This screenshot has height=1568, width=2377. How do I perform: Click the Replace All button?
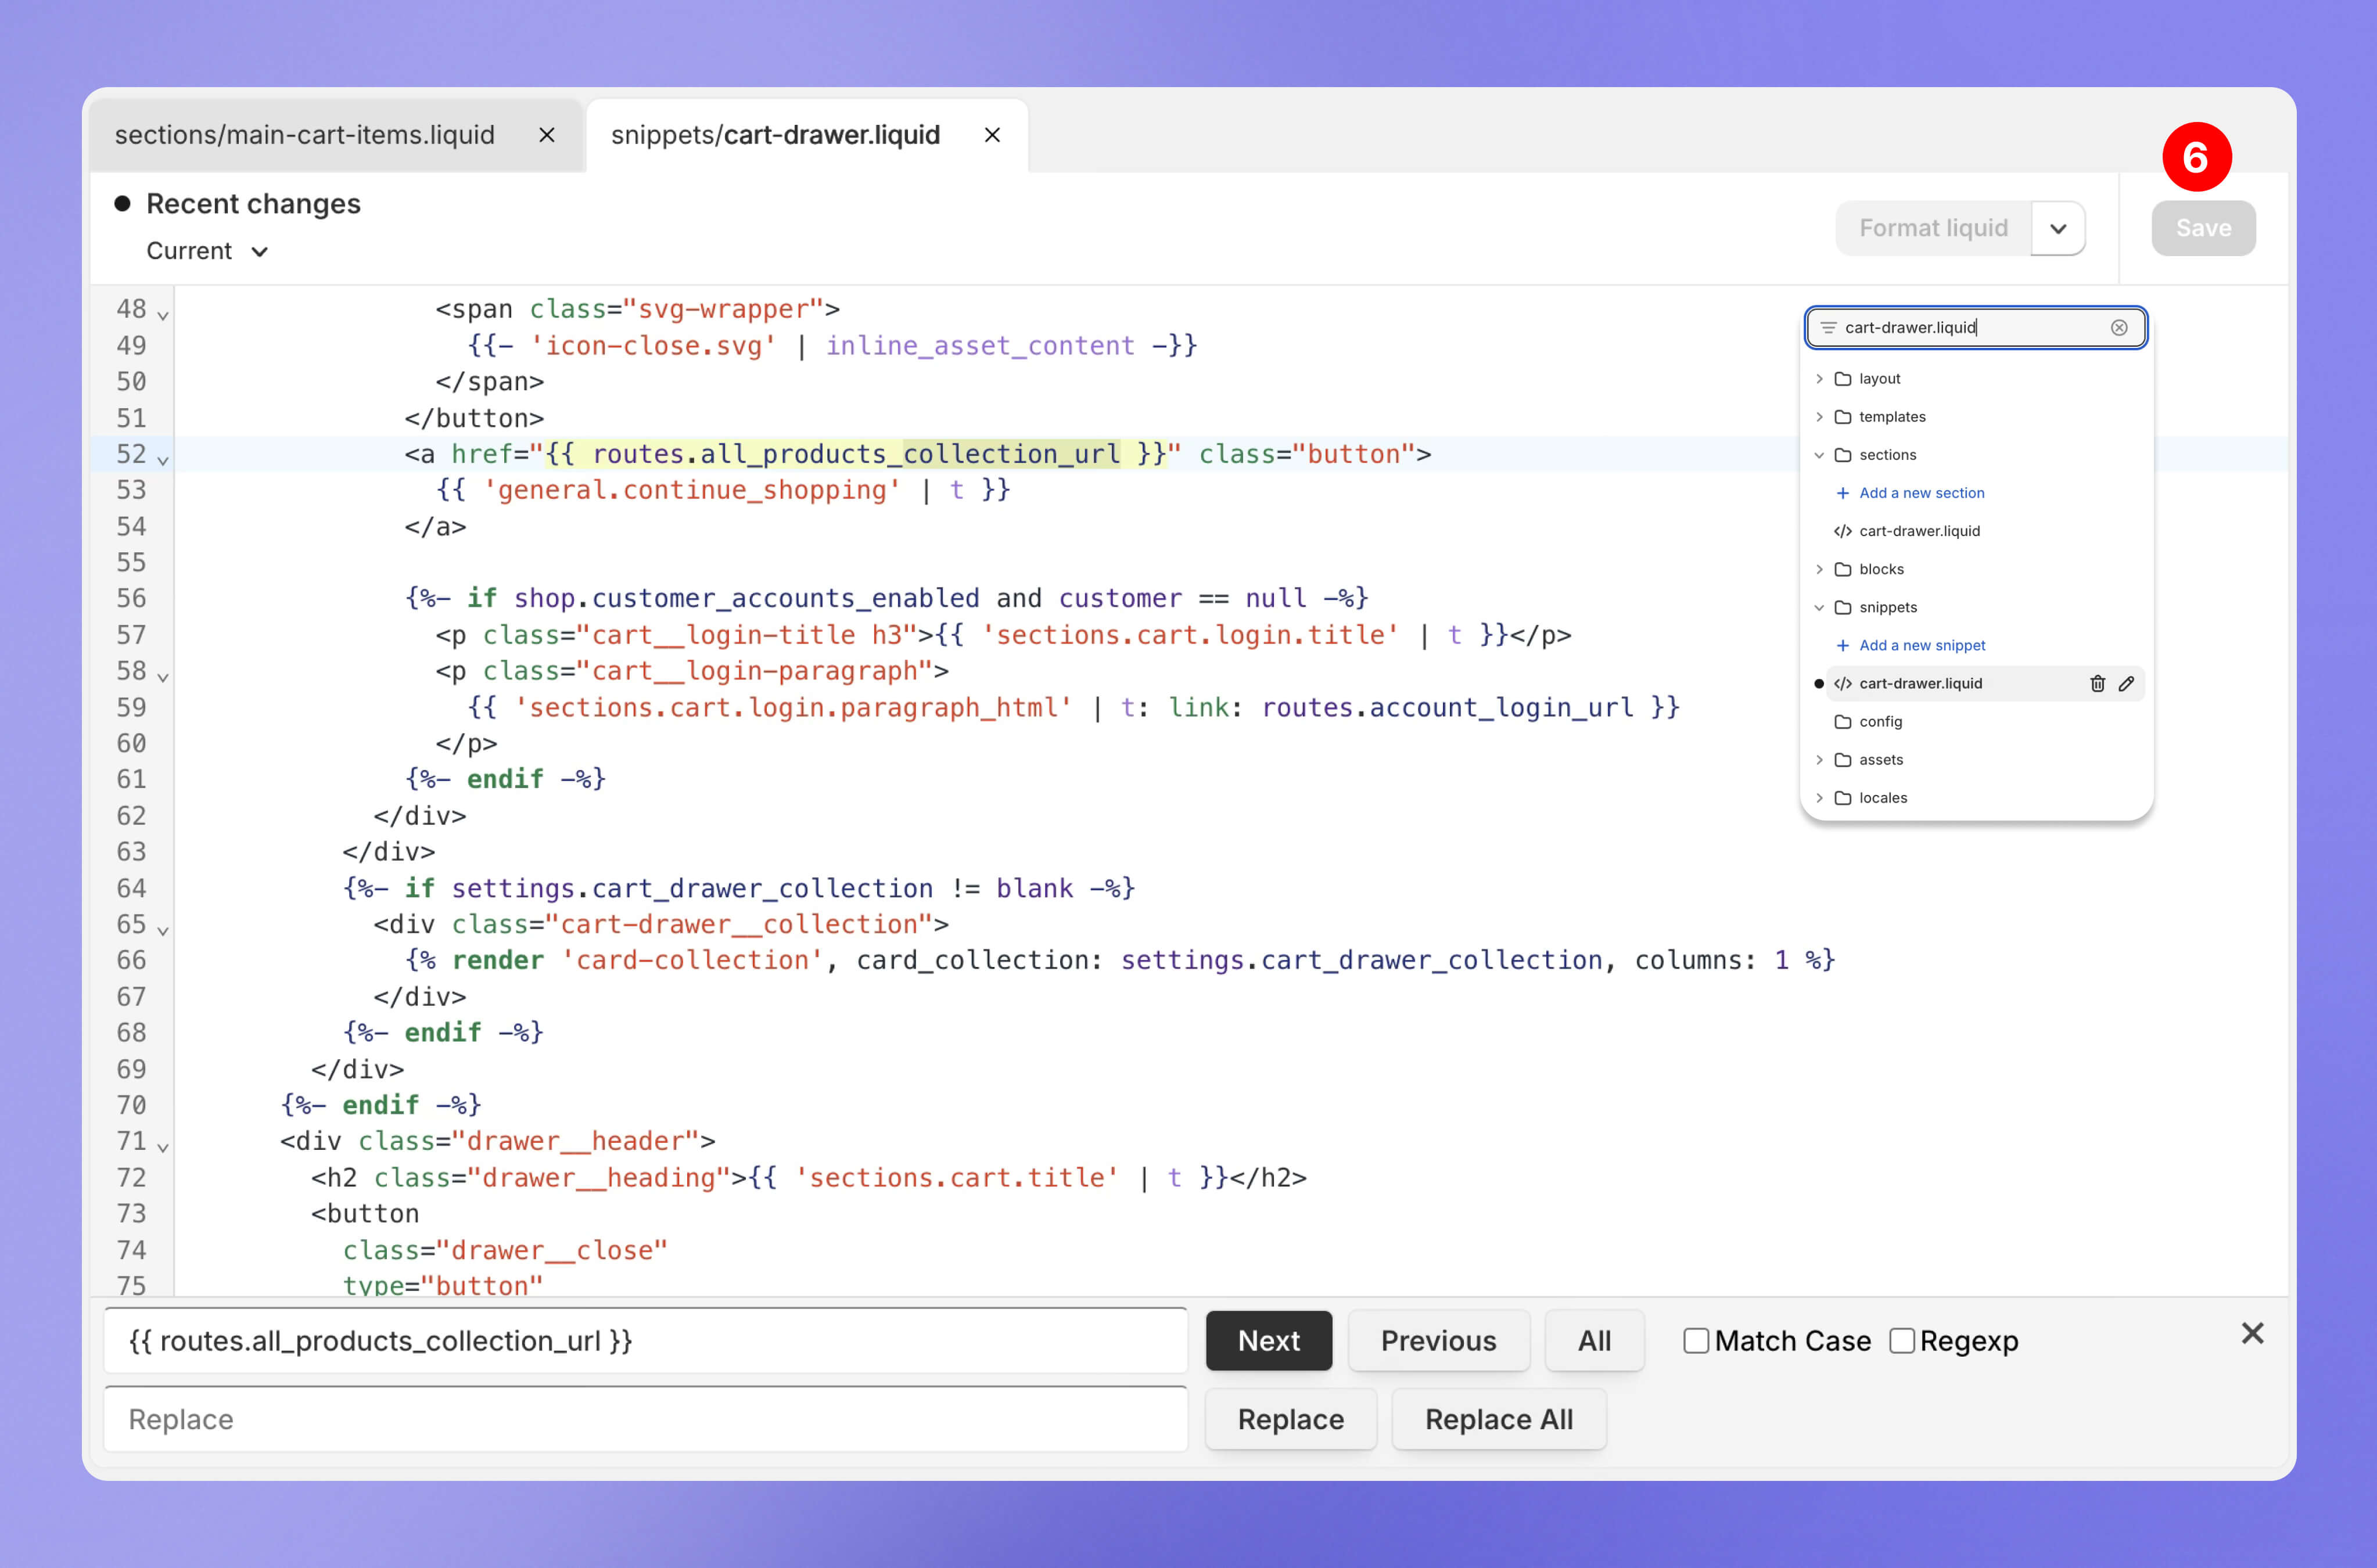1498,1419
